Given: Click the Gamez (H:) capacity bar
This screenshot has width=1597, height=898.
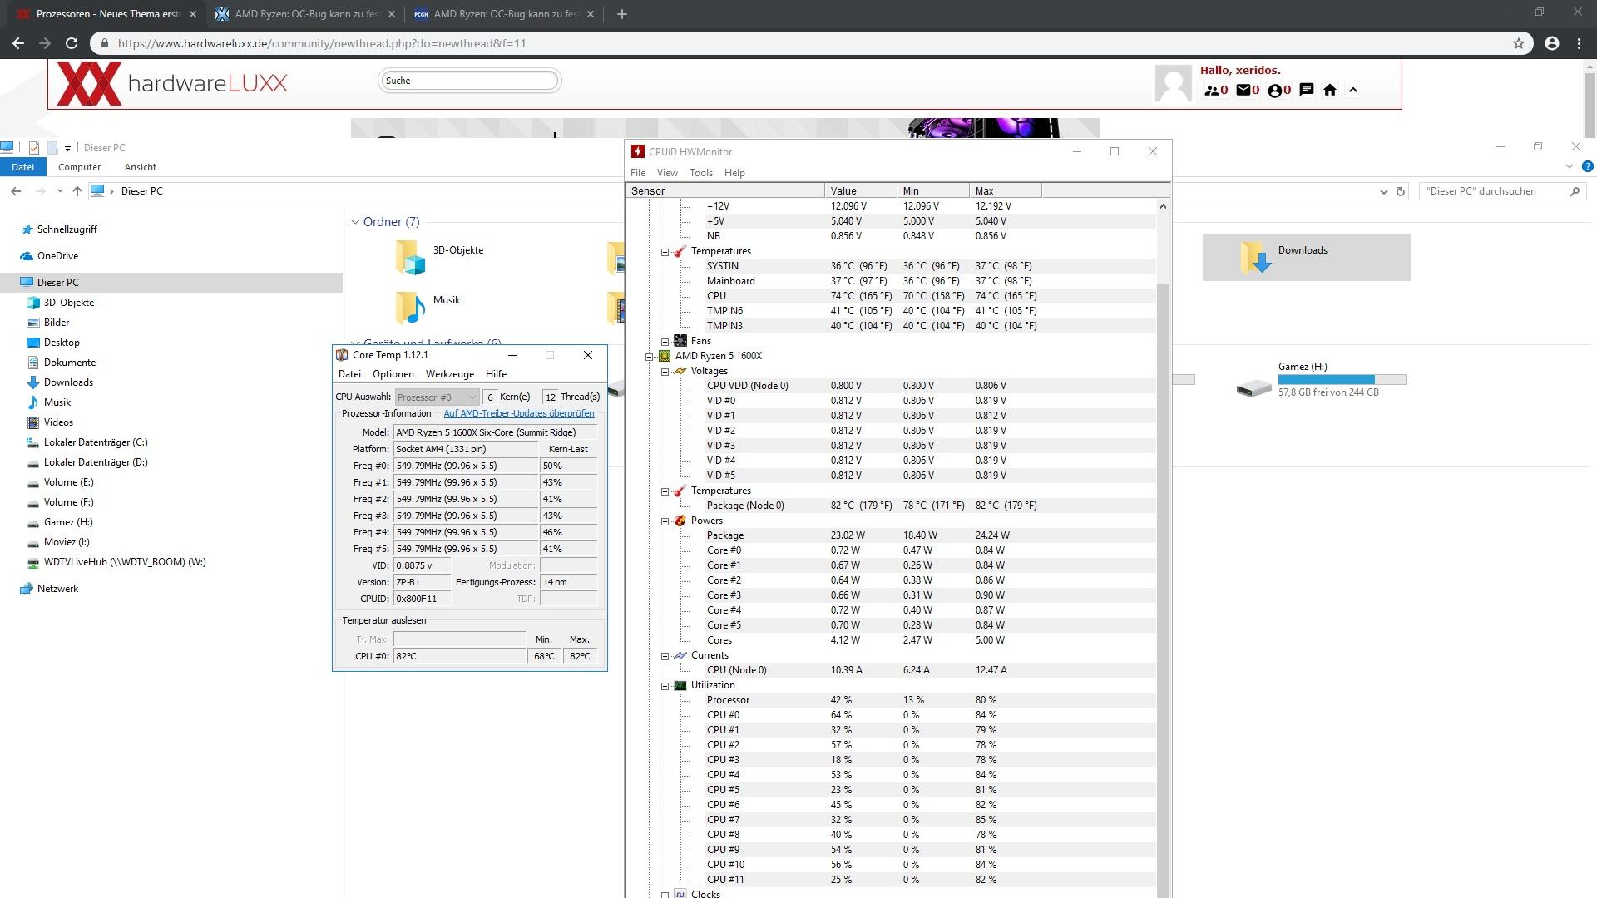Looking at the screenshot, I should [x=1342, y=379].
